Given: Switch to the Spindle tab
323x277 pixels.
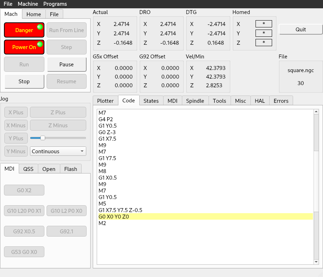Looking at the screenshot, I should [195, 101].
